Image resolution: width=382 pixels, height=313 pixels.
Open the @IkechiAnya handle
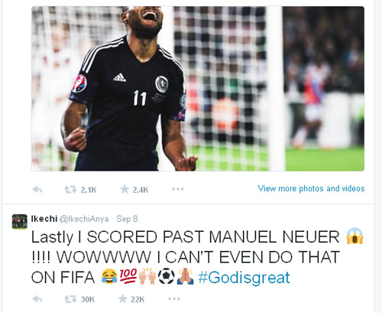[84, 219]
